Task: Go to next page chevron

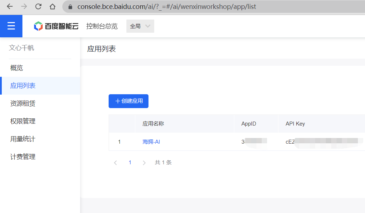Action: pyautogui.click(x=144, y=163)
